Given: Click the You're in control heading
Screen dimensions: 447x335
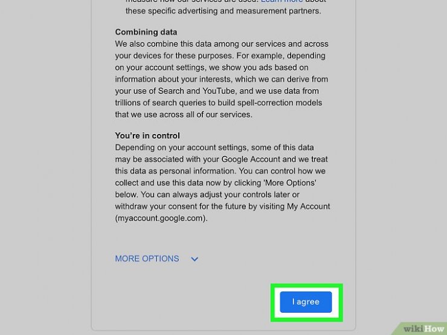Looking at the screenshot, I should pos(147,136).
